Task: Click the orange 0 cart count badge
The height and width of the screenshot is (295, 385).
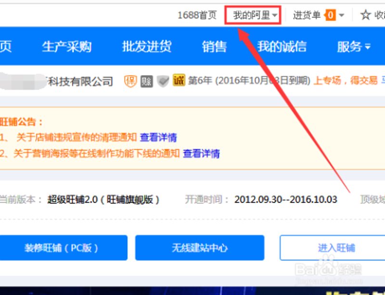Action: pos(330,15)
